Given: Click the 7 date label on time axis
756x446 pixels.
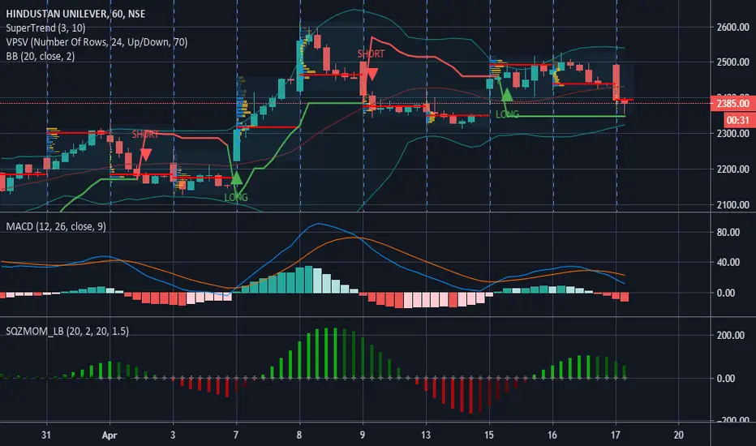Looking at the screenshot, I should pos(236,435).
